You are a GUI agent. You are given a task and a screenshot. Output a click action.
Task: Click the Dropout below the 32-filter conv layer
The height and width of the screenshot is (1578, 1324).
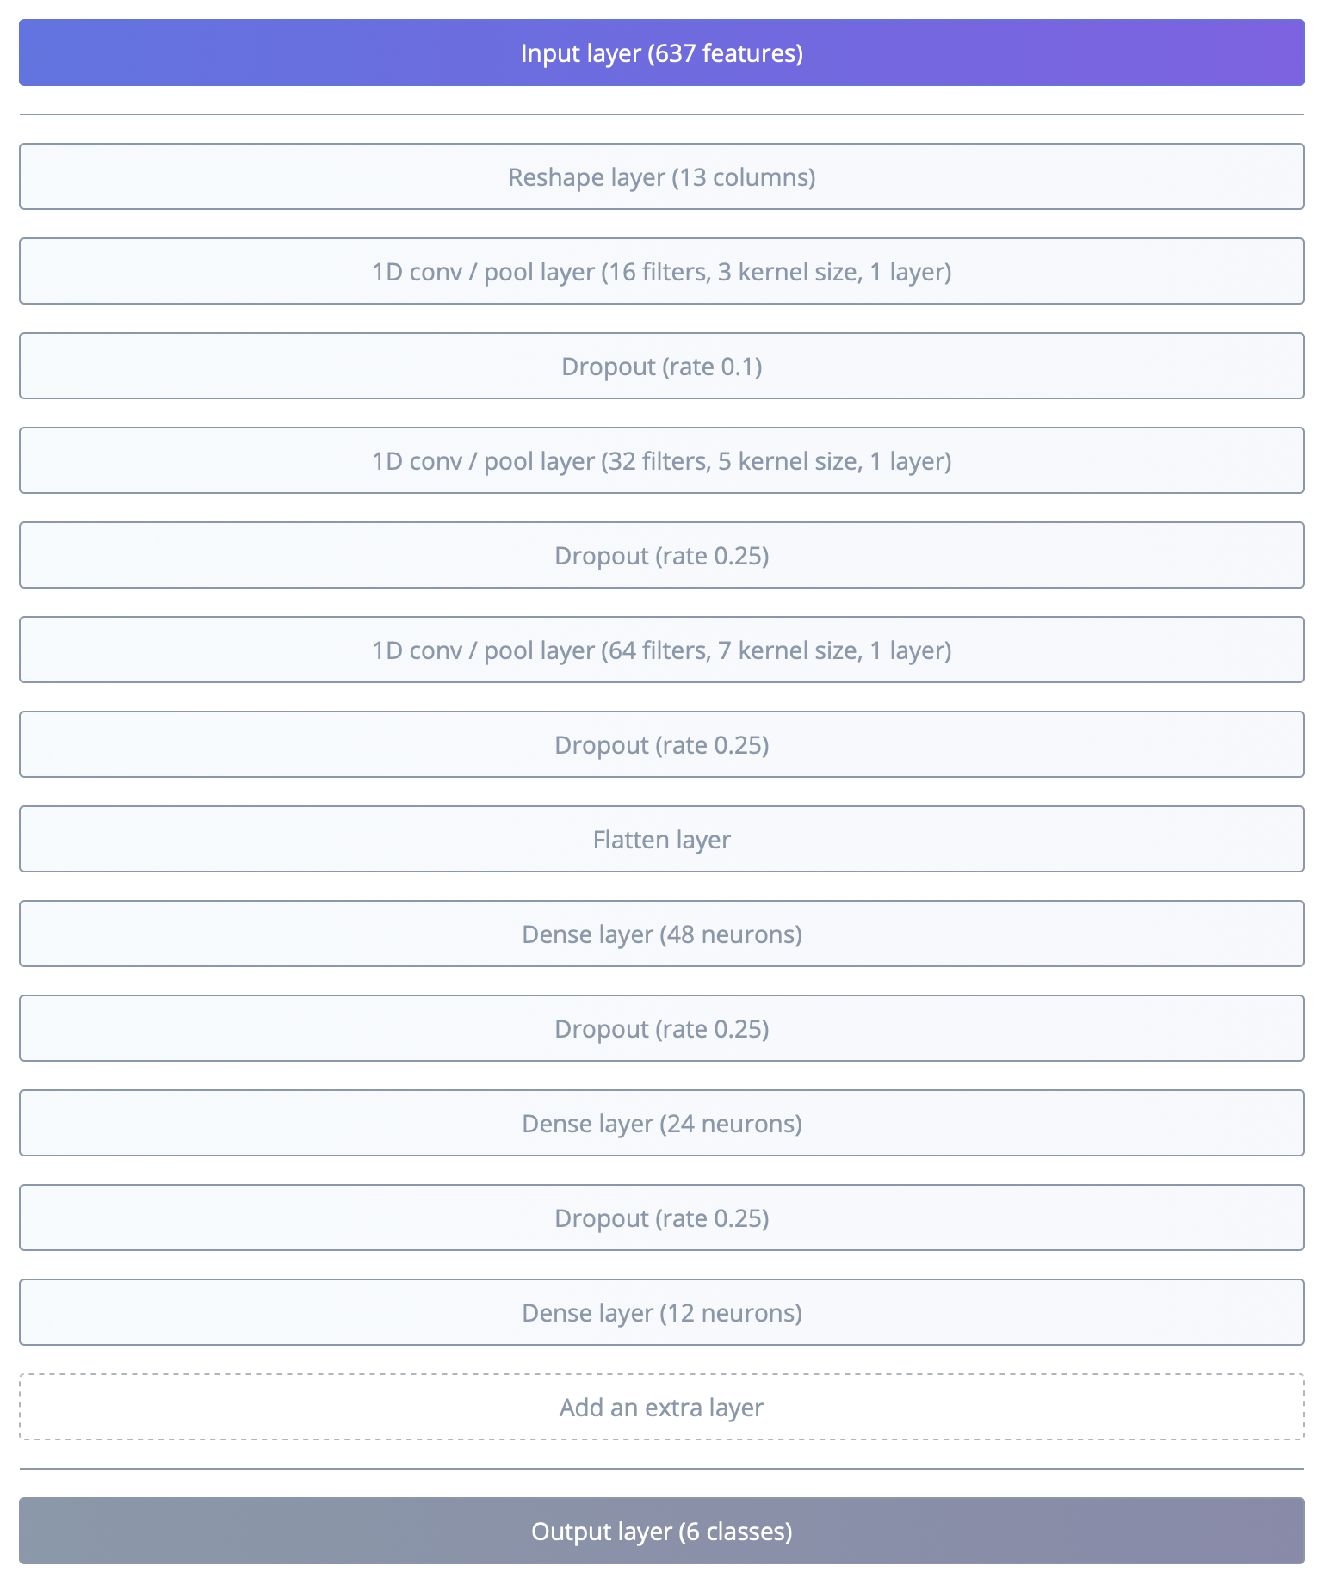pos(661,556)
